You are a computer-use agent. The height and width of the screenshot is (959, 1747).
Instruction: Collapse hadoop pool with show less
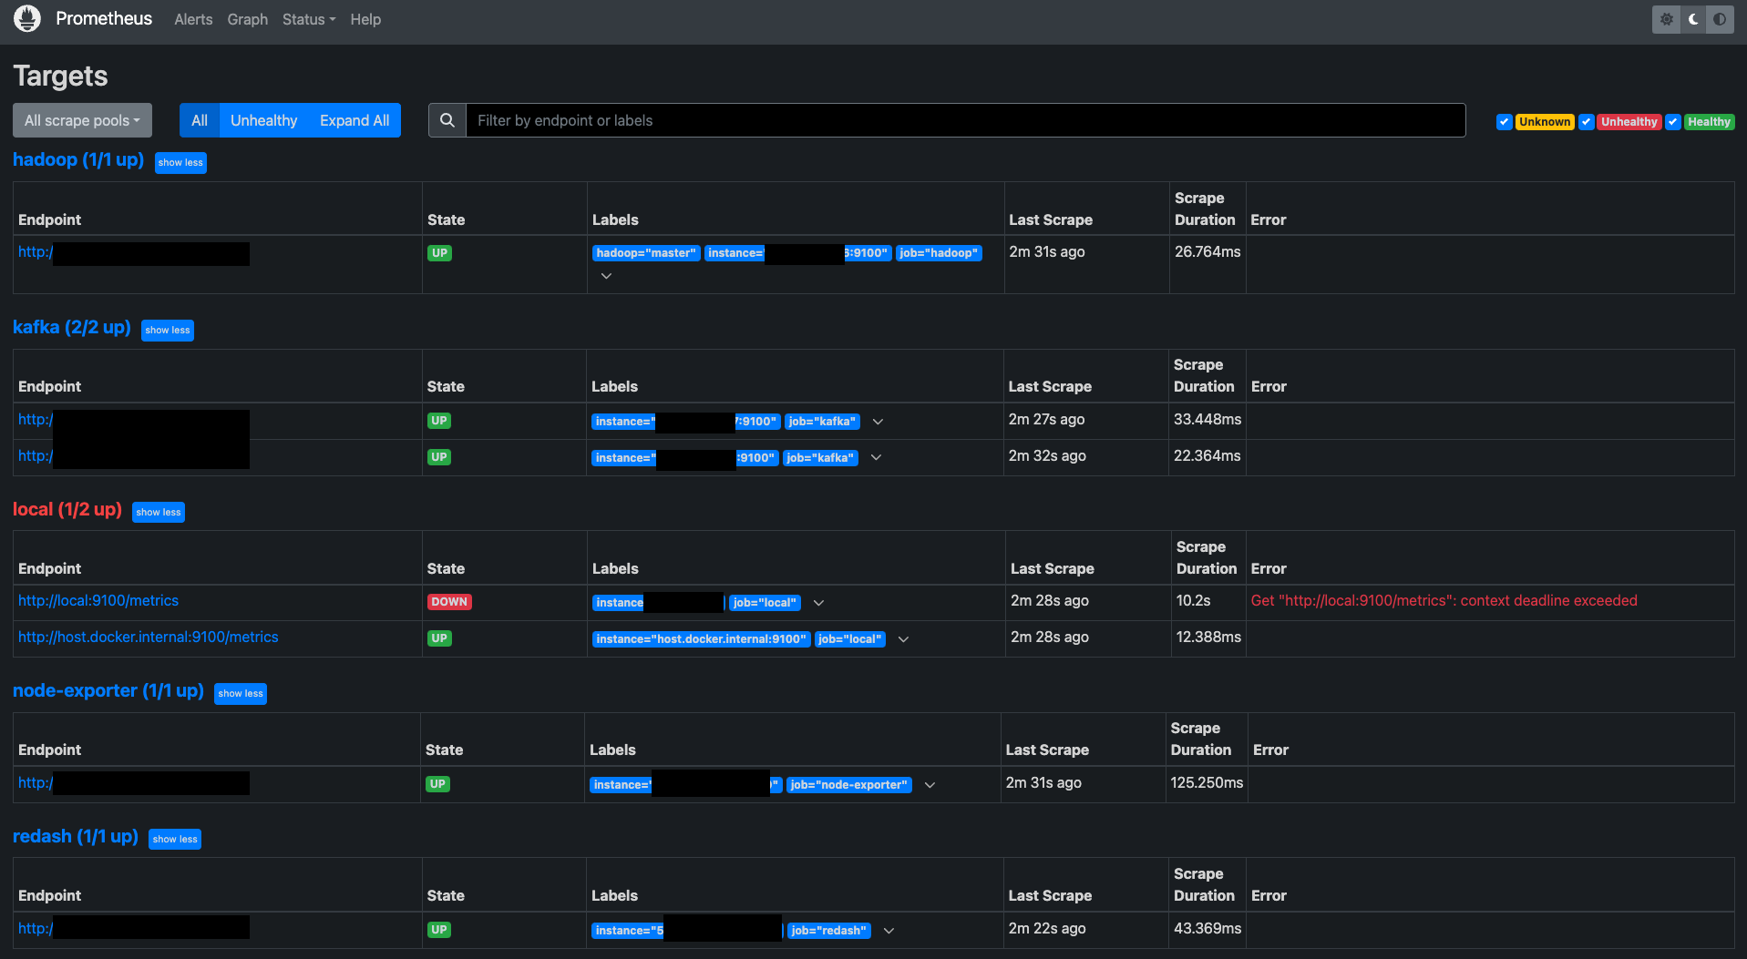point(180,163)
